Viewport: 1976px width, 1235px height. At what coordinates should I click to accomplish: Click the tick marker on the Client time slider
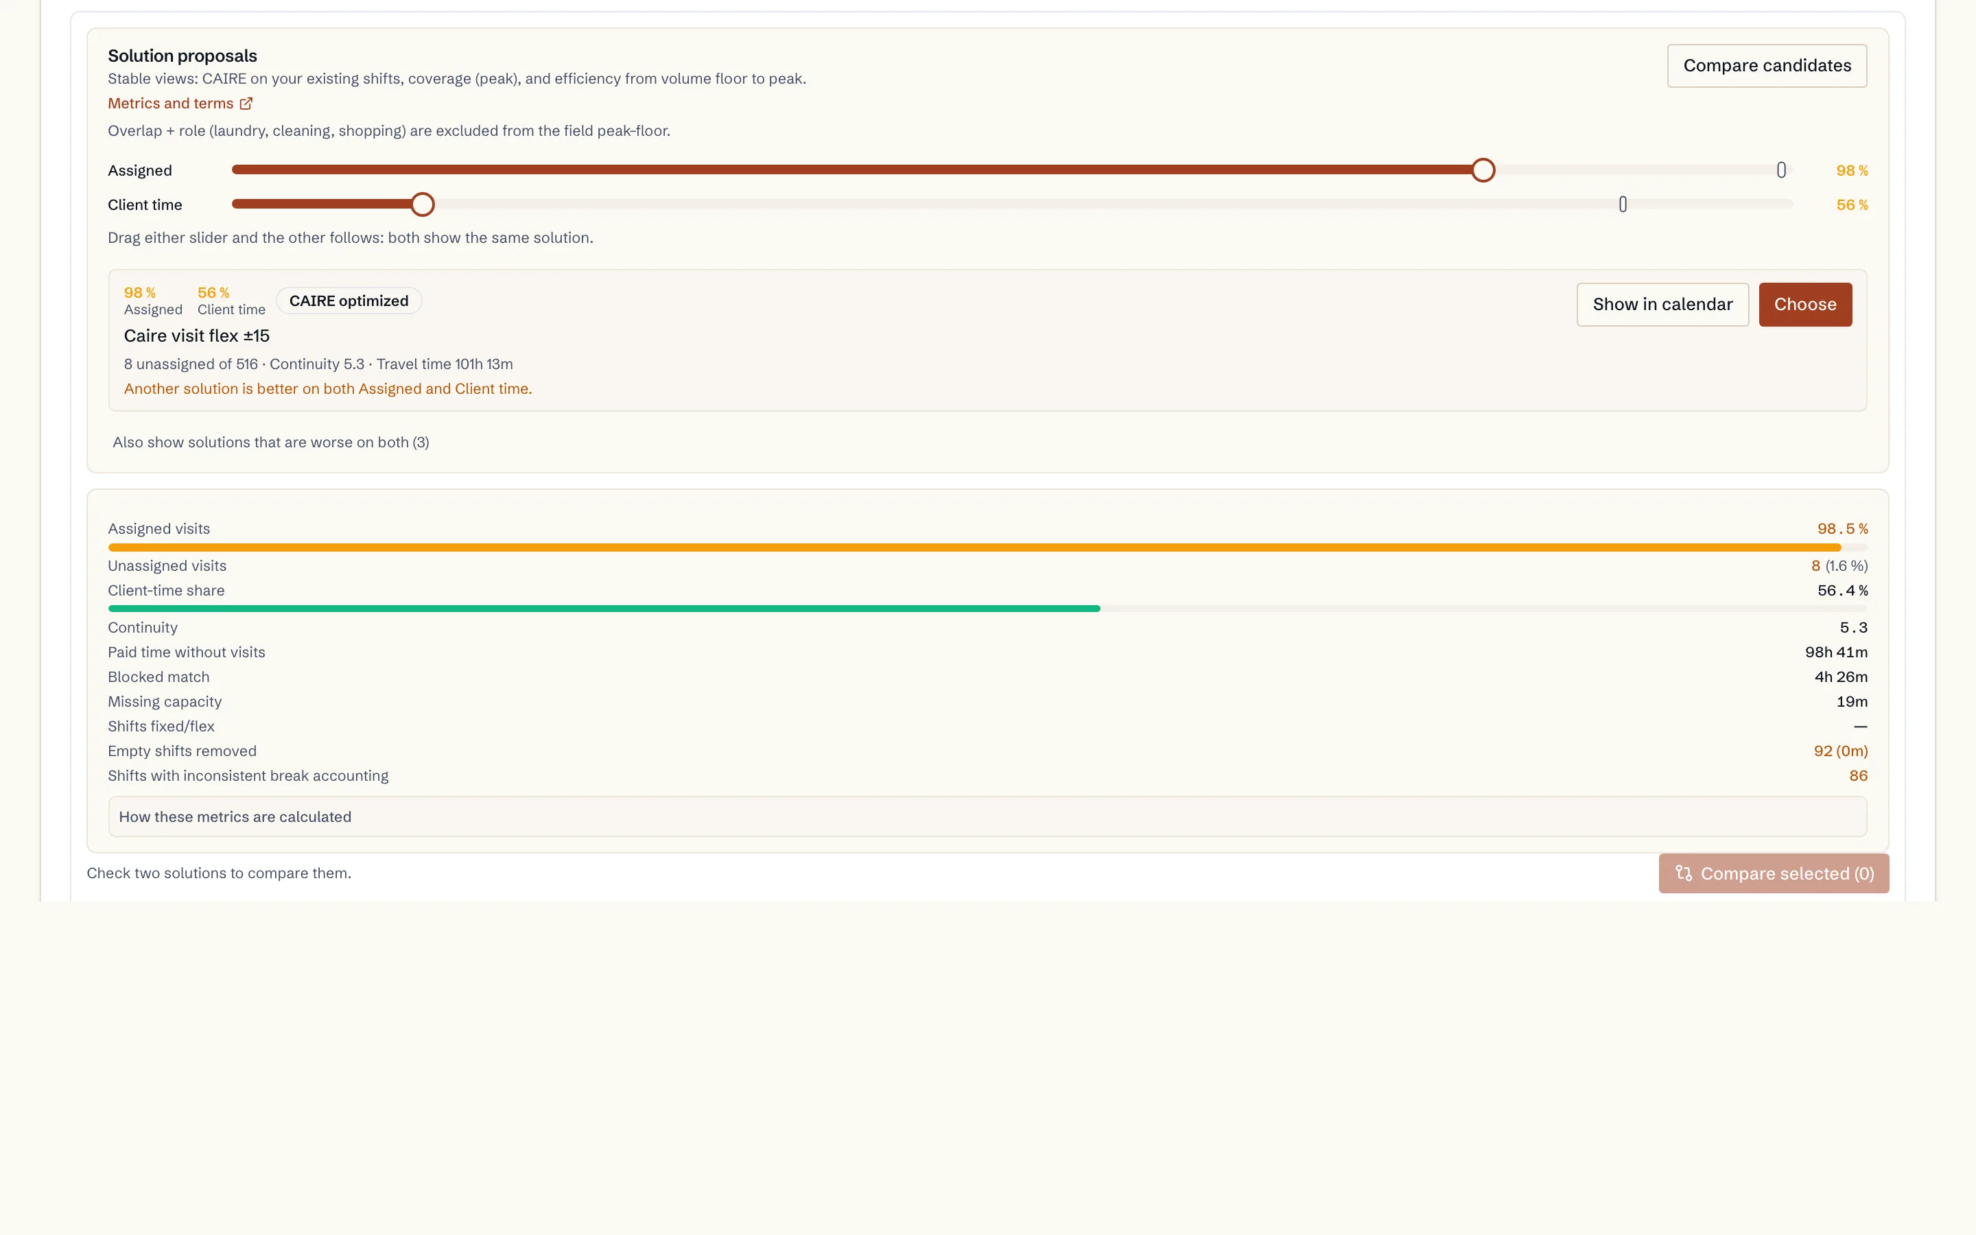click(1623, 204)
